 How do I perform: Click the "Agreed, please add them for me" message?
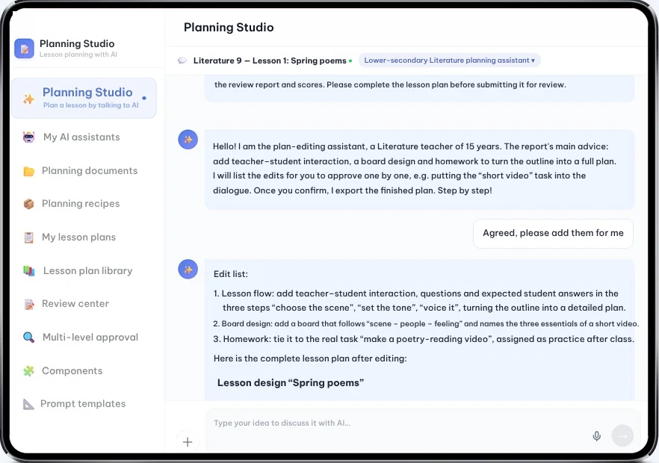pyautogui.click(x=553, y=233)
